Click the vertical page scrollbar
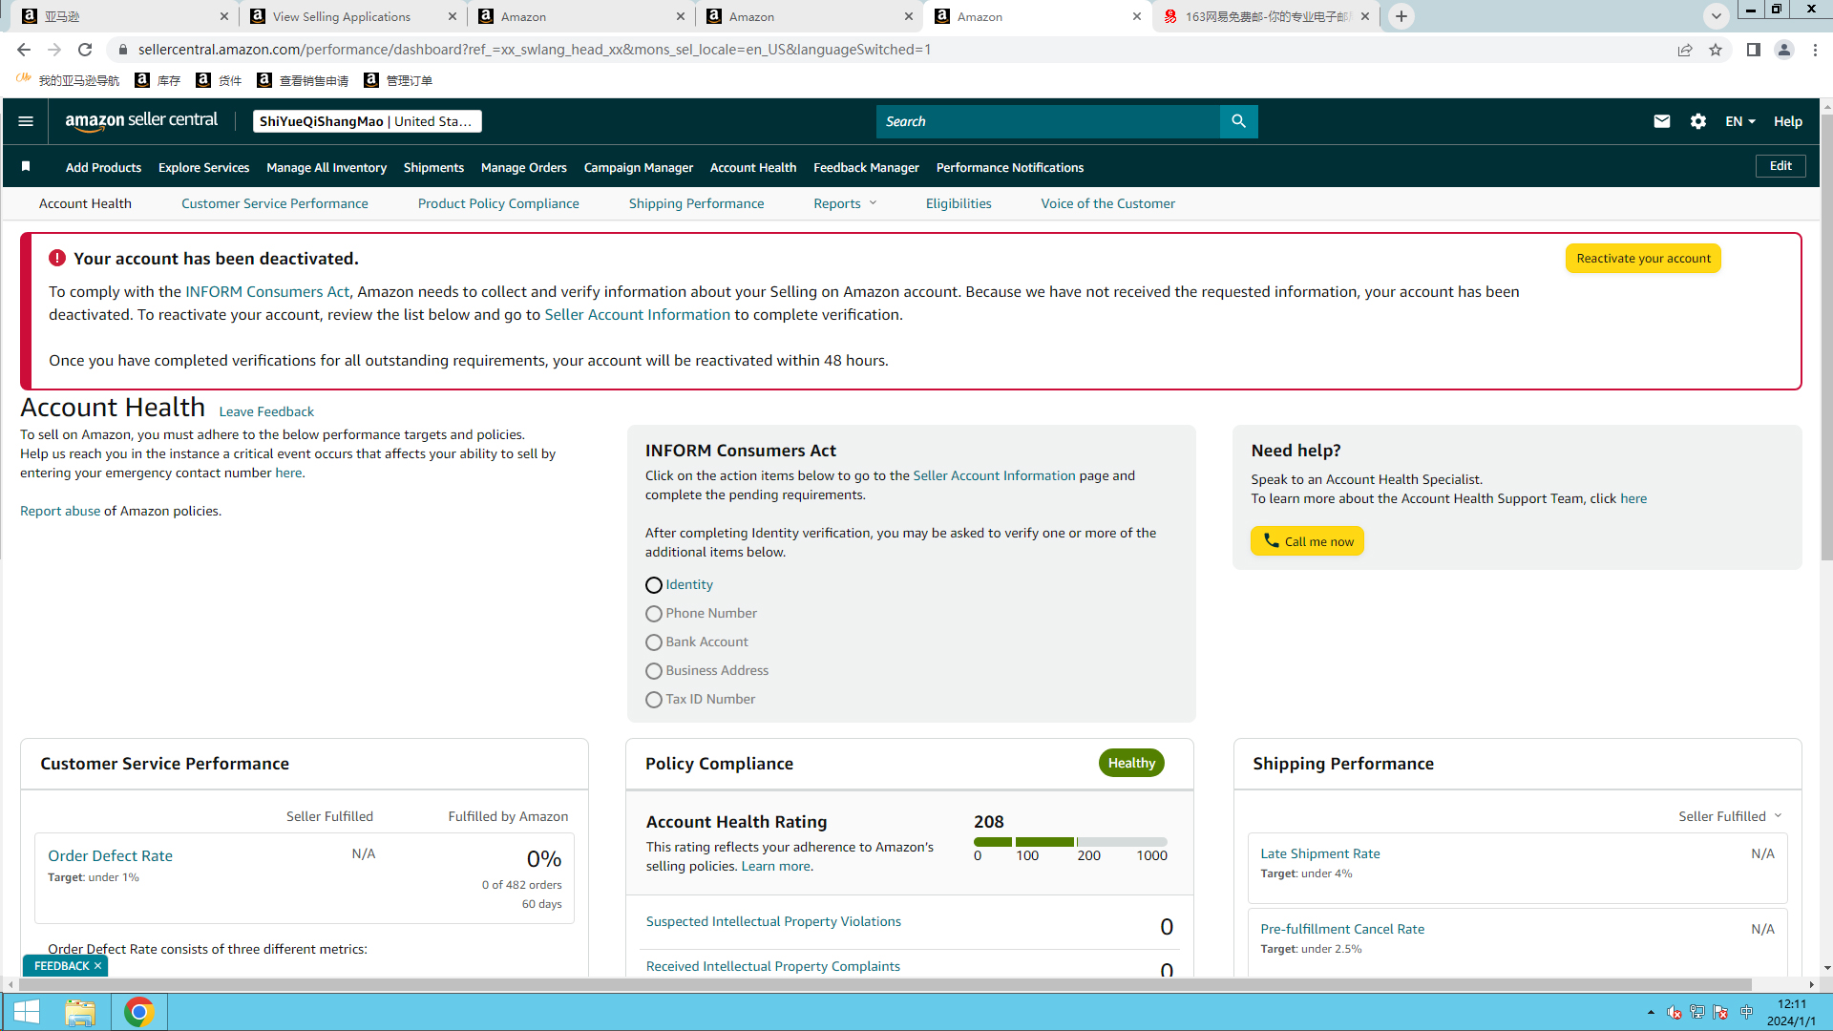This screenshot has height=1031, width=1833. coord(1826,336)
